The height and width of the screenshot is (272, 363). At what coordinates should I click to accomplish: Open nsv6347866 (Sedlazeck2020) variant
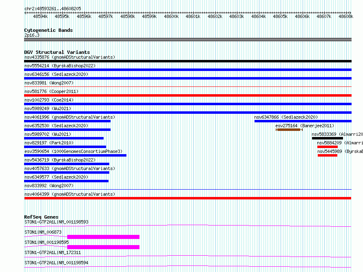pyautogui.click(x=286, y=117)
